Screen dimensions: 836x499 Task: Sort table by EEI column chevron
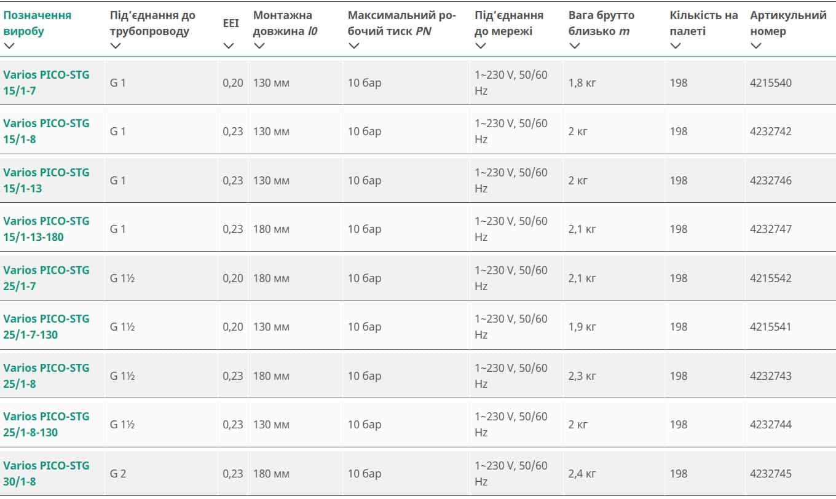(x=229, y=45)
